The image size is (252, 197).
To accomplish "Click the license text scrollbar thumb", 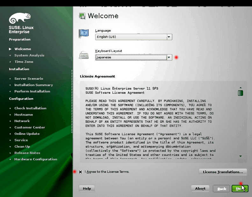I will (x=241, y=93).
